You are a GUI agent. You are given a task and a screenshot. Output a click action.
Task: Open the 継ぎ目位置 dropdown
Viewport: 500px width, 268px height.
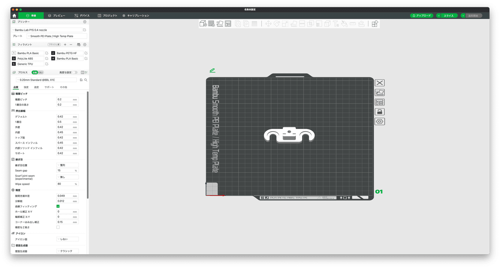click(67, 165)
